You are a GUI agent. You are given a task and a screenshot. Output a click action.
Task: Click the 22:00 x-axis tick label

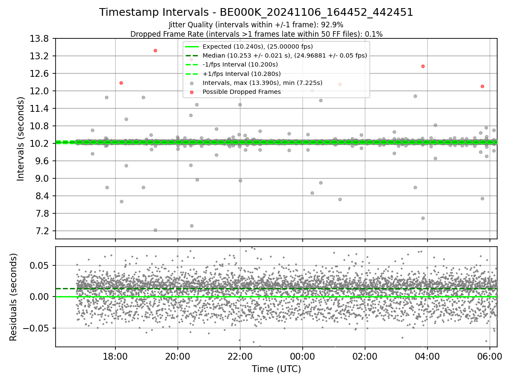pyautogui.click(x=240, y=356)
